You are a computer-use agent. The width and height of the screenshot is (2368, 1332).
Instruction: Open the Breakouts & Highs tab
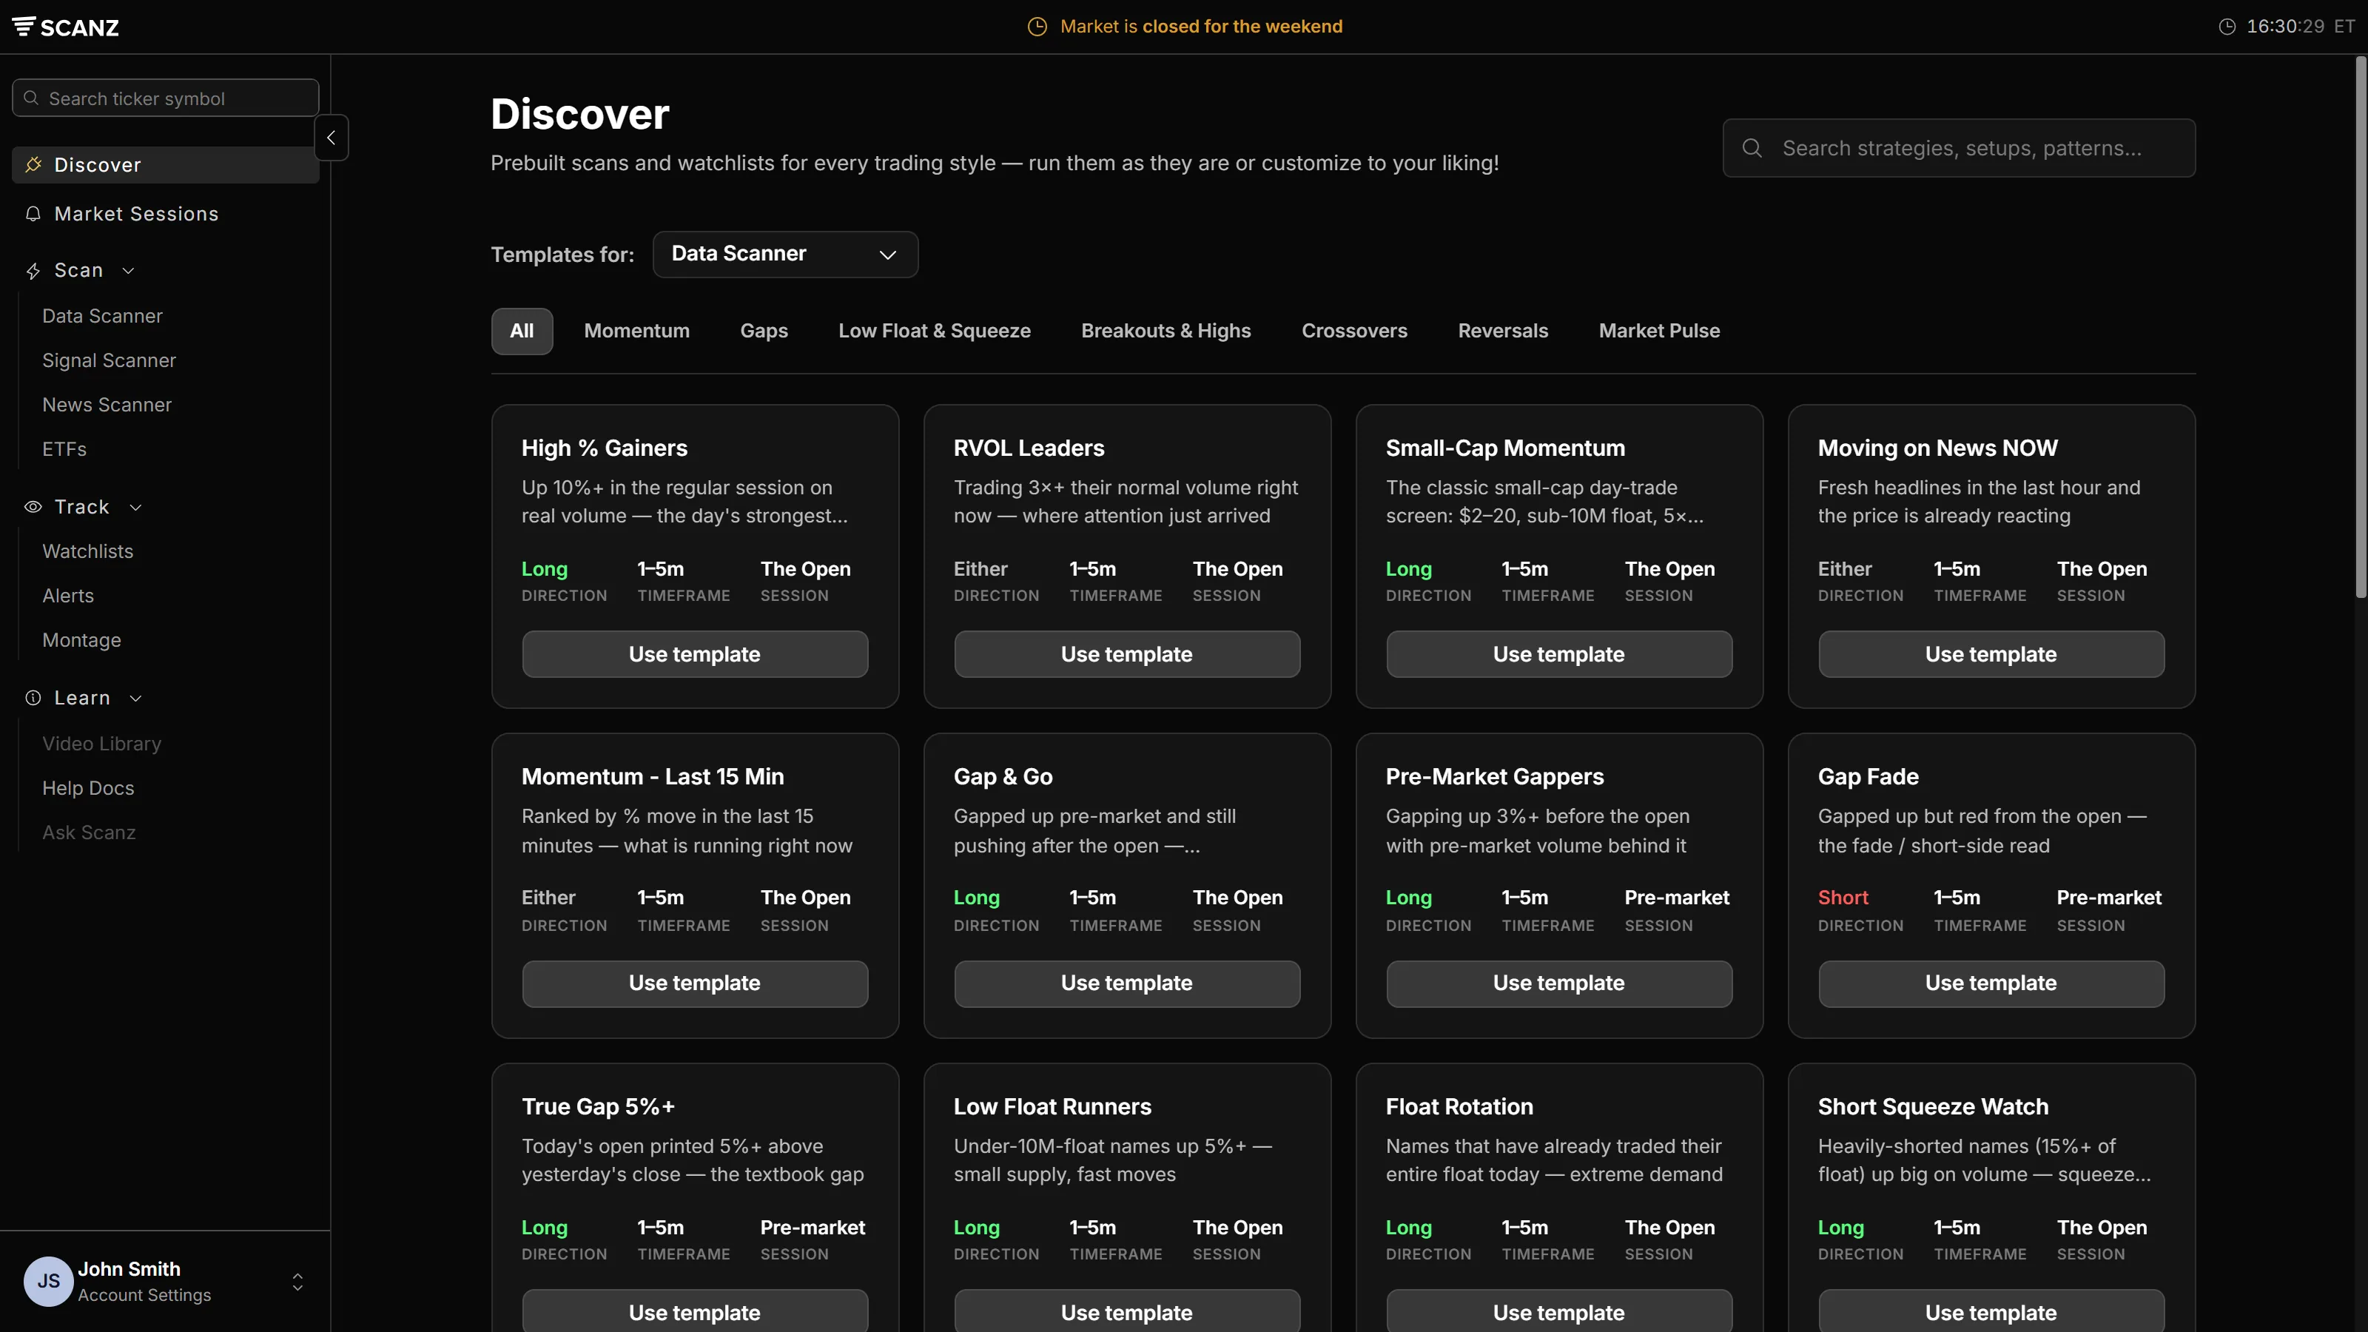coord(1165,331)
